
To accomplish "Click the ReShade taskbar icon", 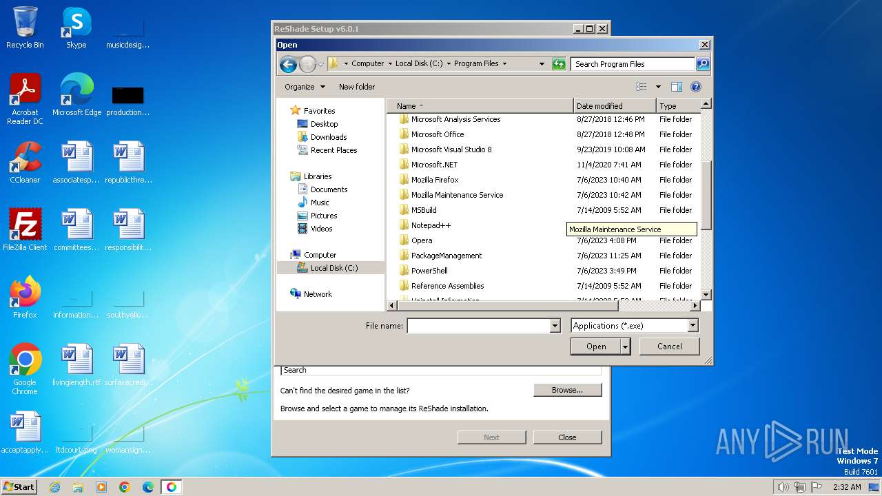I will click(x=172, y=487).
